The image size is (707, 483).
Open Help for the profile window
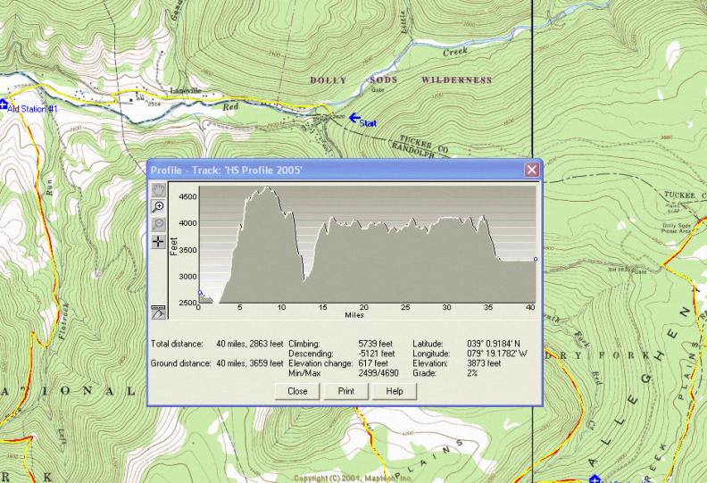(x=395, y=391)
